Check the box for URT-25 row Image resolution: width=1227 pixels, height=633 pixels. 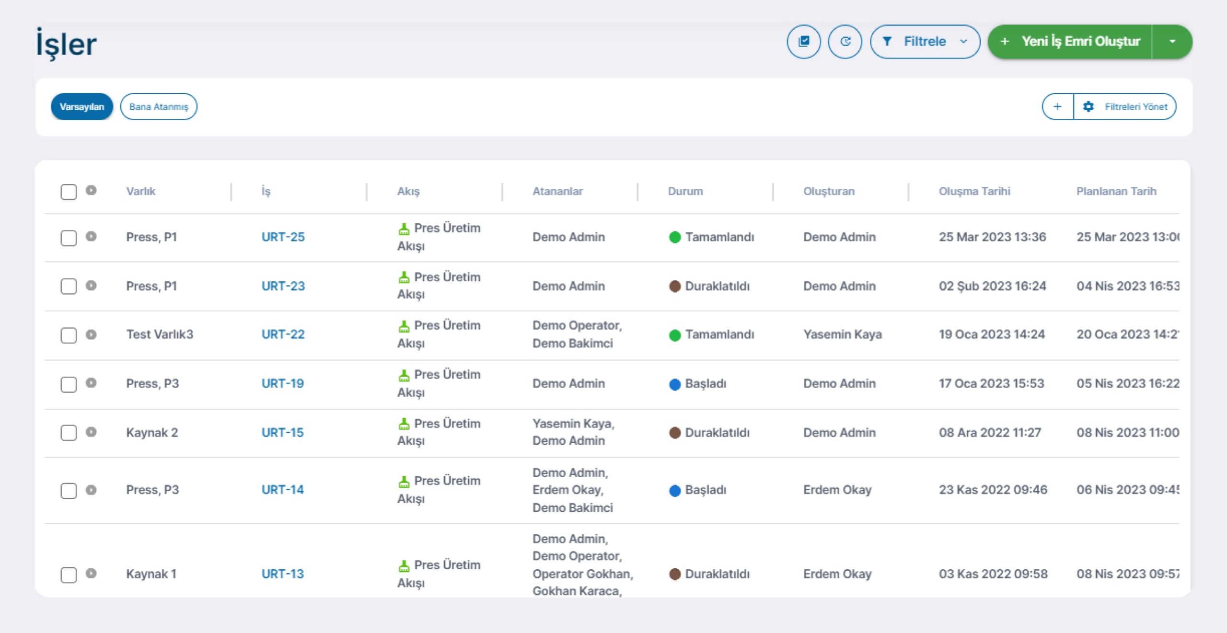[x=69, y=238]
